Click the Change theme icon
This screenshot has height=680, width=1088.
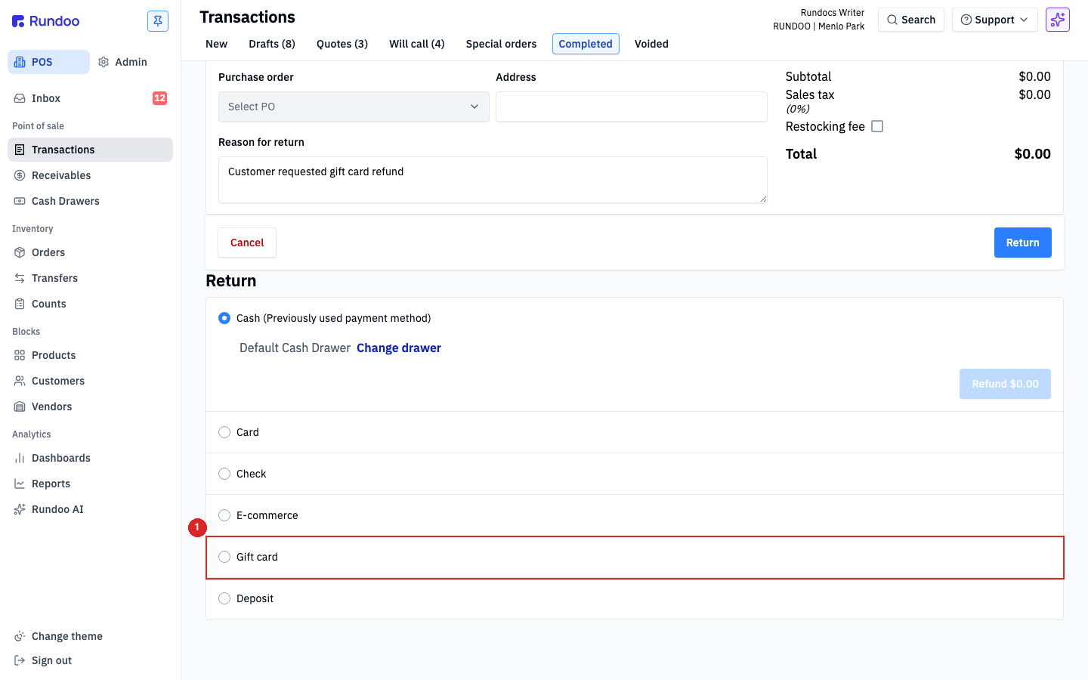pyautogui.click(x=20, y=636)
